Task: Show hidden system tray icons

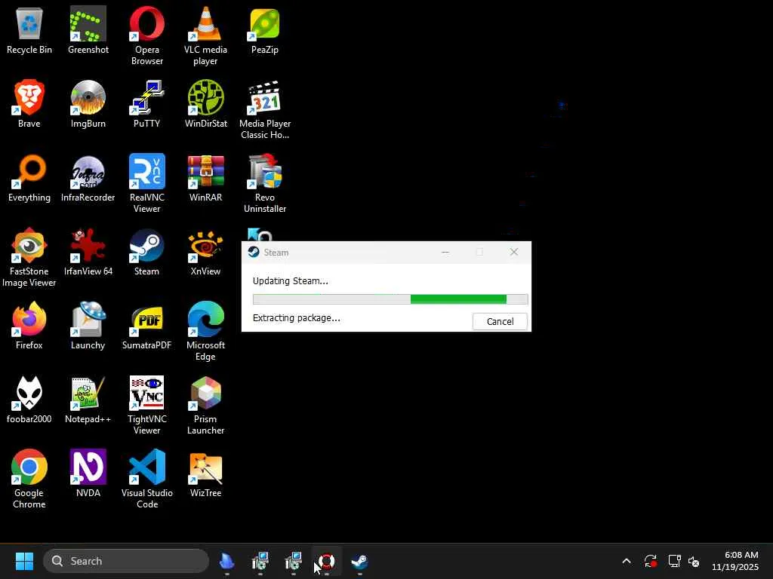Action: click(627, 561)
